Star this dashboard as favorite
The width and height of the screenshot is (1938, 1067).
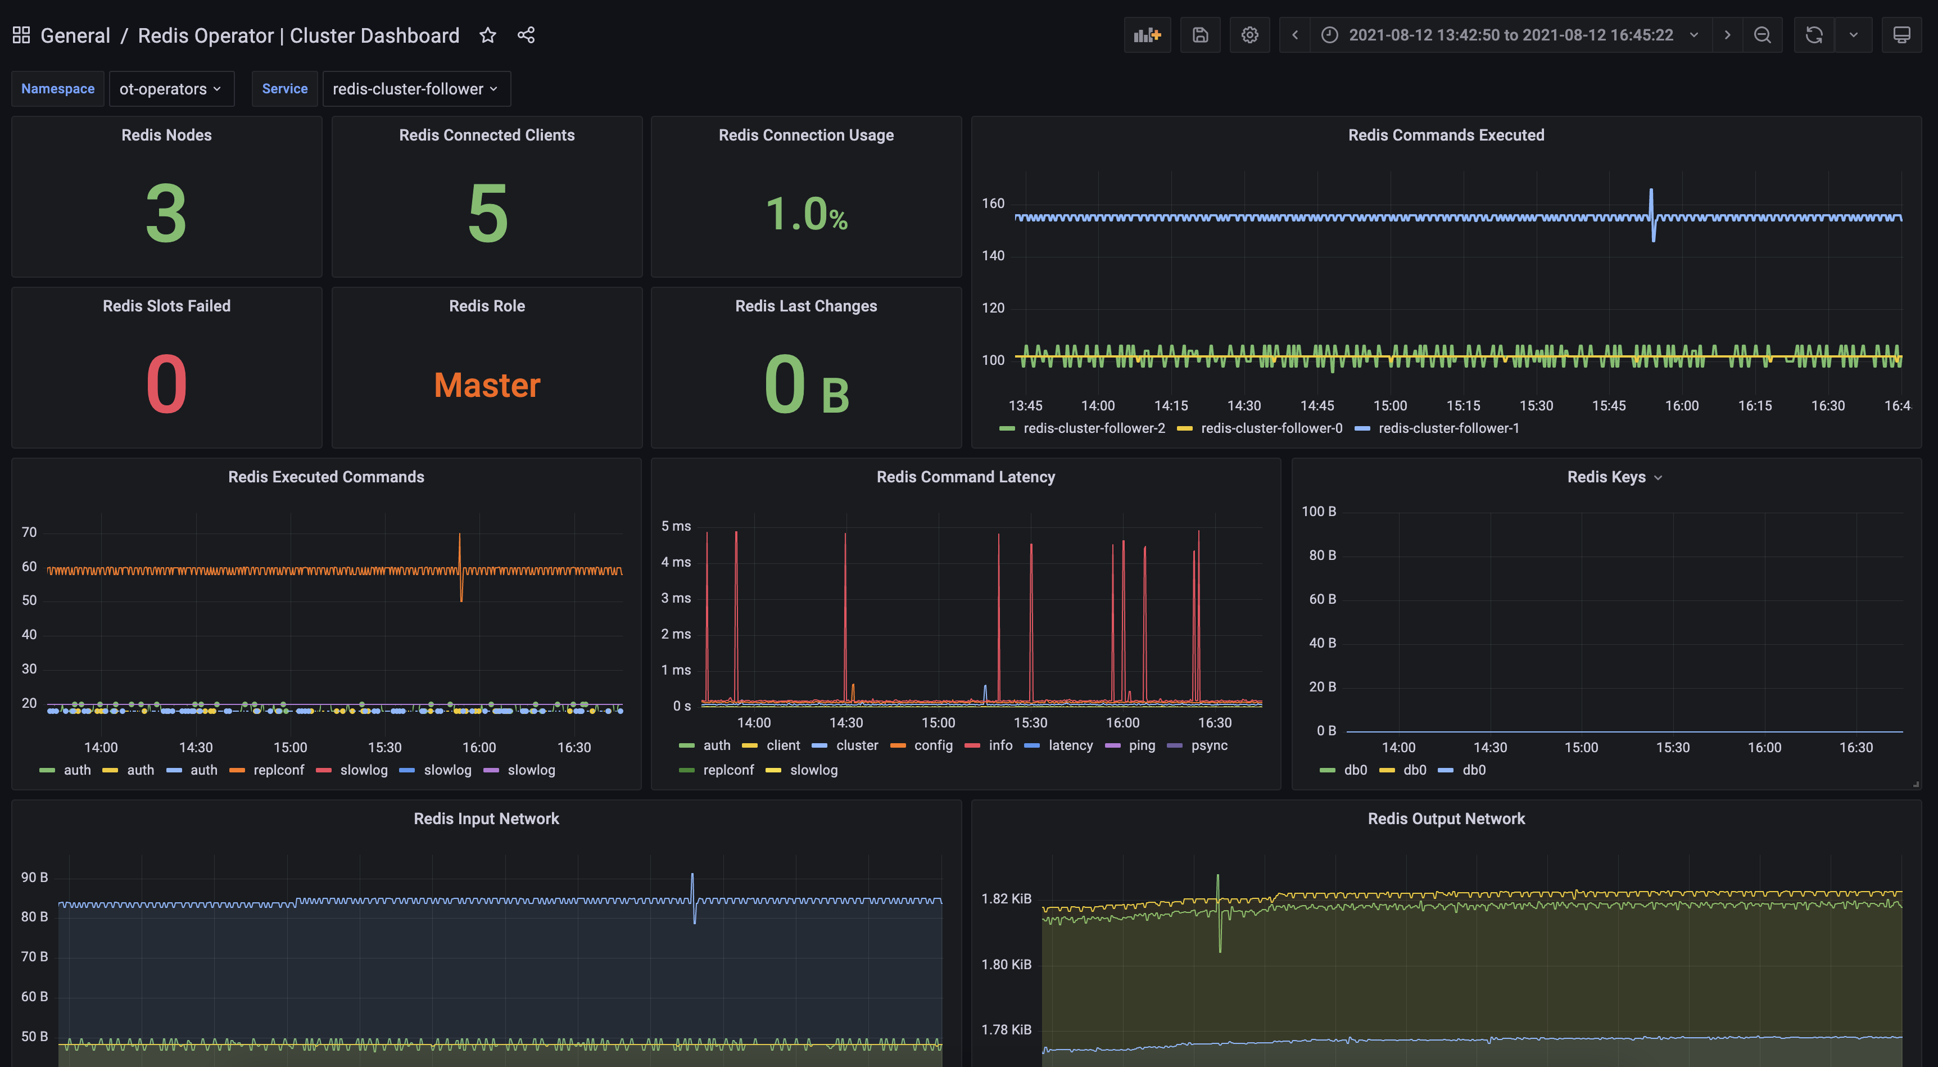coord(487,35)
